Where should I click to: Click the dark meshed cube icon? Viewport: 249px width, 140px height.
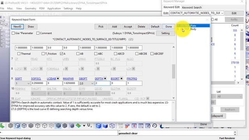(65, 126)
